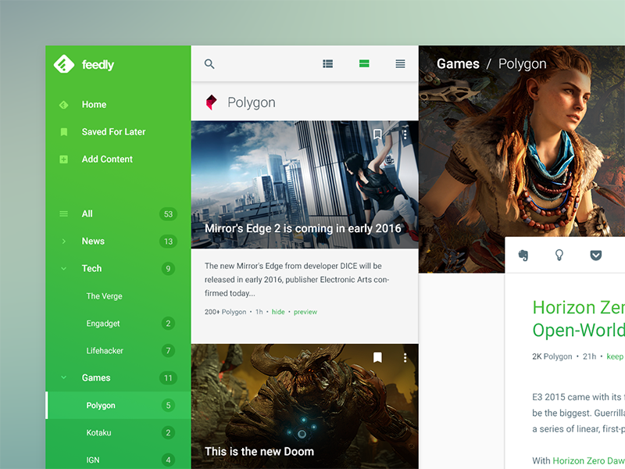Click the lightbulb icon in article toolbar
This screenshot has height=469, width=625.
pos(559,256)
